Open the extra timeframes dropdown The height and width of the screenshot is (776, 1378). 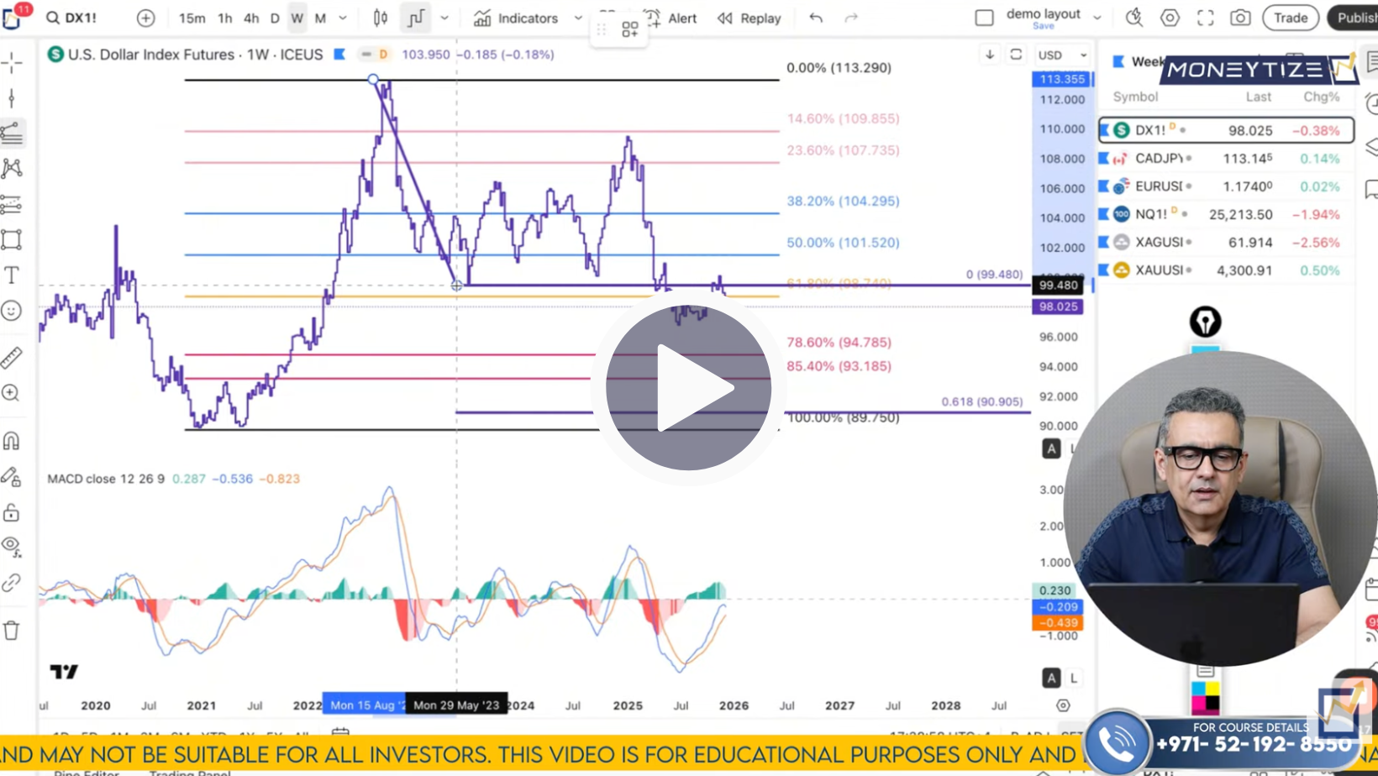click(x=342, y=18)
